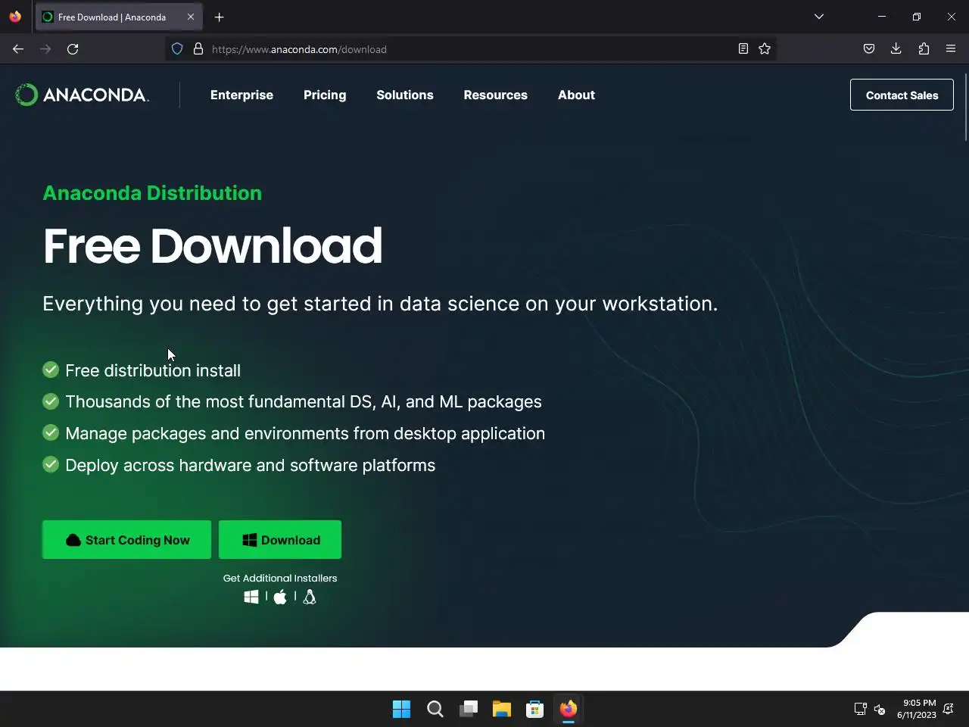This screenshot has width=969, height=727.
Task: Open the Resources menu
Action: (496, 95)
